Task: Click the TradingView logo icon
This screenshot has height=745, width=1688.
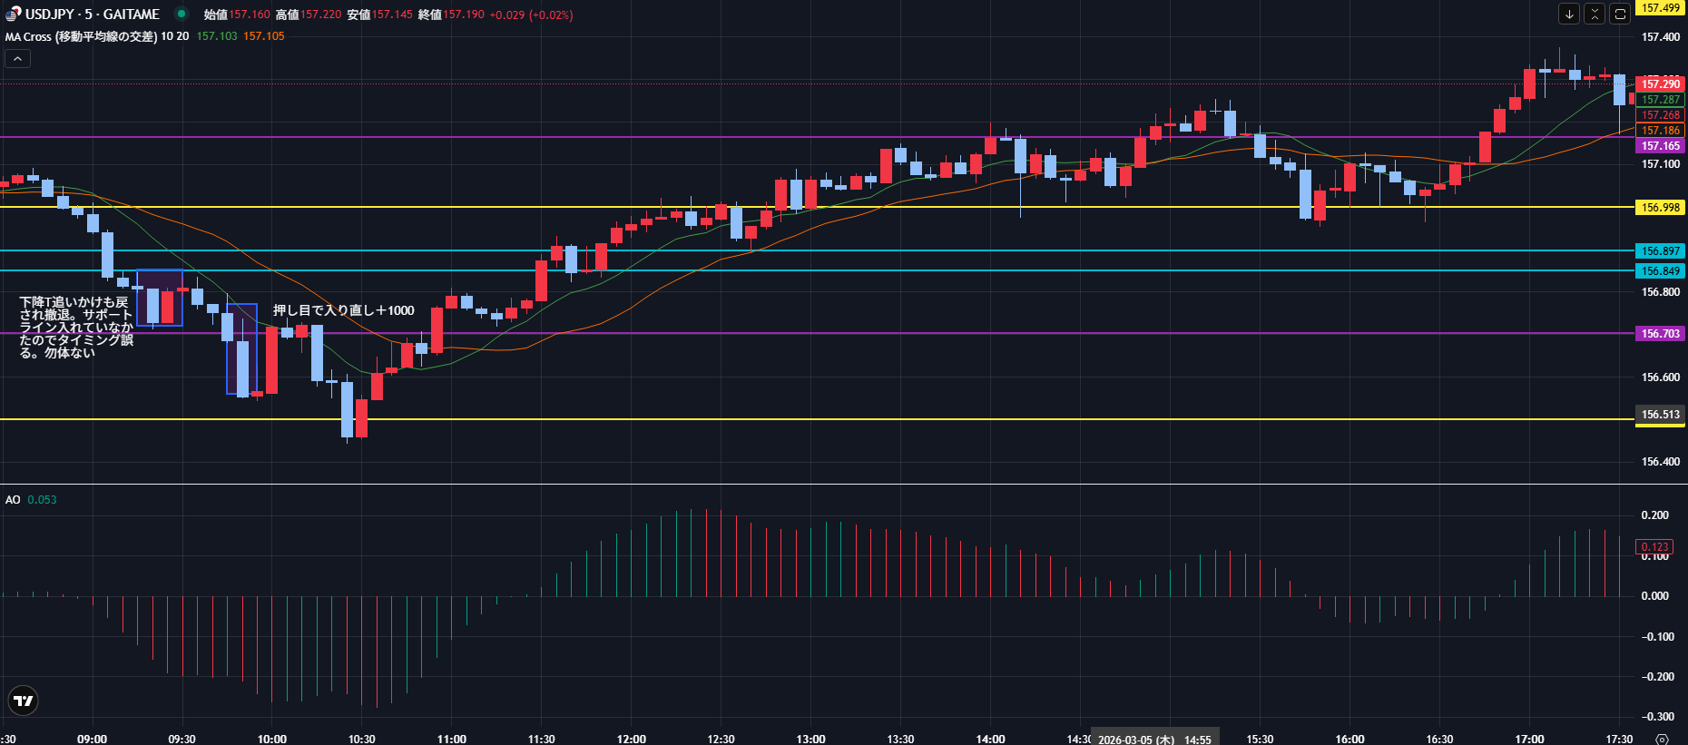Action: (24, 701)
